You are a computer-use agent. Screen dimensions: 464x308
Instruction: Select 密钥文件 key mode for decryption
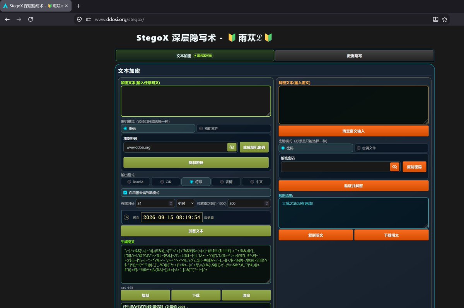point(391,148)
